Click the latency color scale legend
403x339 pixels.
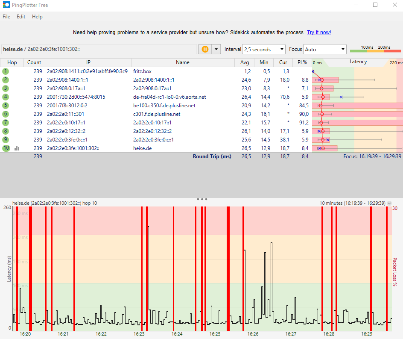375,50
